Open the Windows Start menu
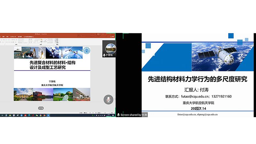256x144 pixels. (x=2, y=114)
